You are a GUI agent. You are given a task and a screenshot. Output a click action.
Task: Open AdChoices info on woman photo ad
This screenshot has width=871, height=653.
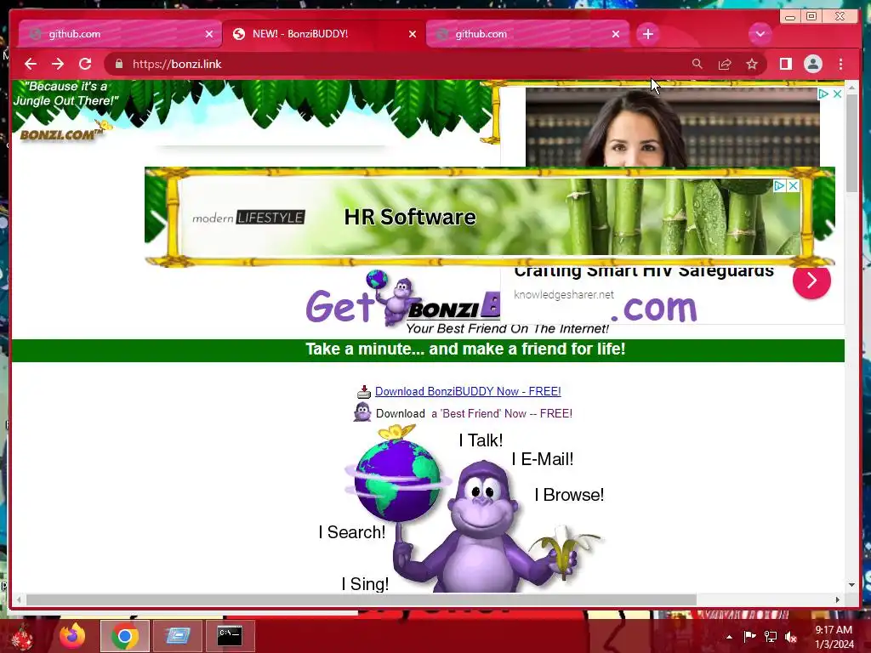[823, 94]
